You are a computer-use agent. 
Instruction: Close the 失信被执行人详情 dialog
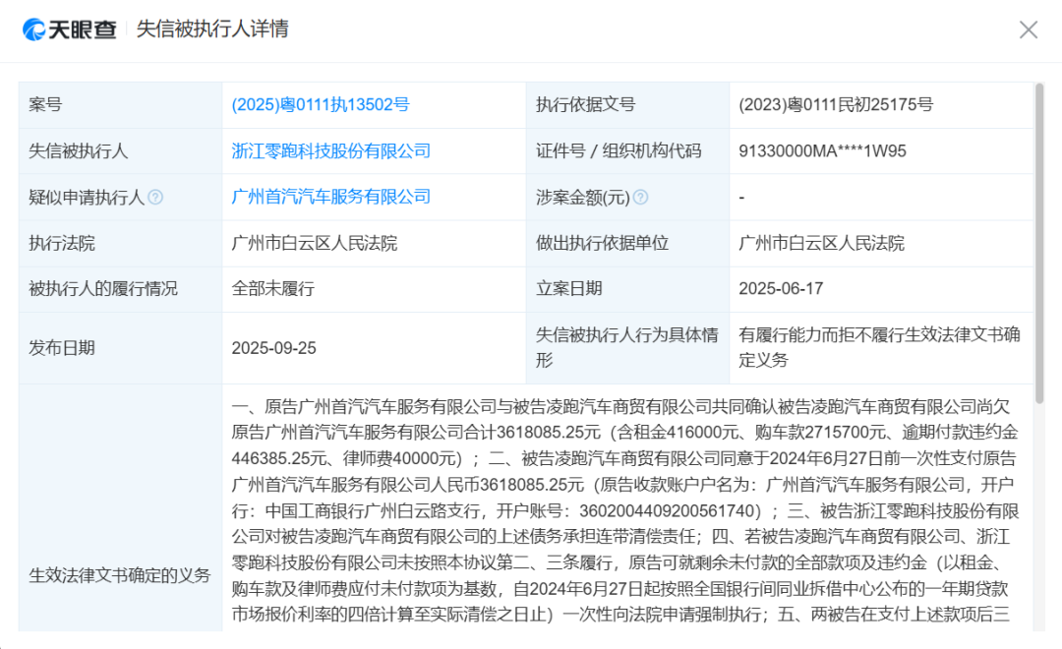click(x=1029, y=29)
